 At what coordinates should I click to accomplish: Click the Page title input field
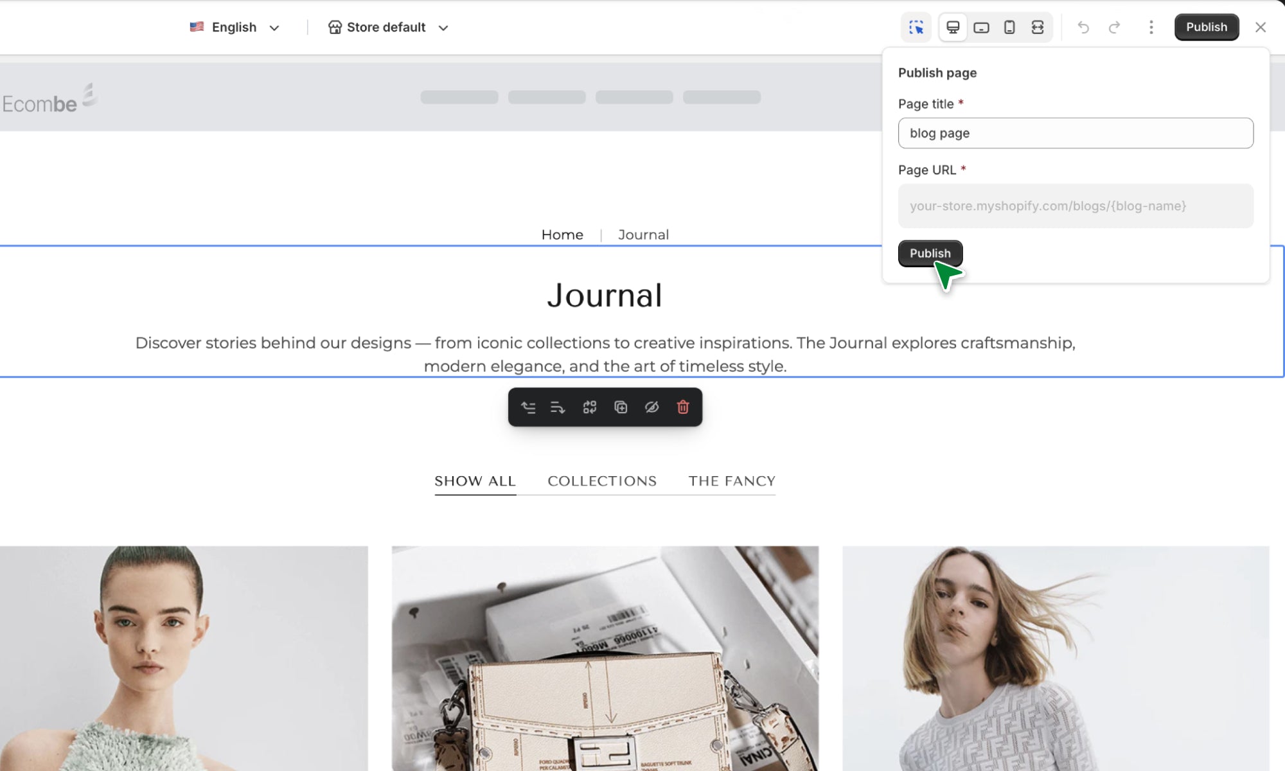coord(1075,133)
